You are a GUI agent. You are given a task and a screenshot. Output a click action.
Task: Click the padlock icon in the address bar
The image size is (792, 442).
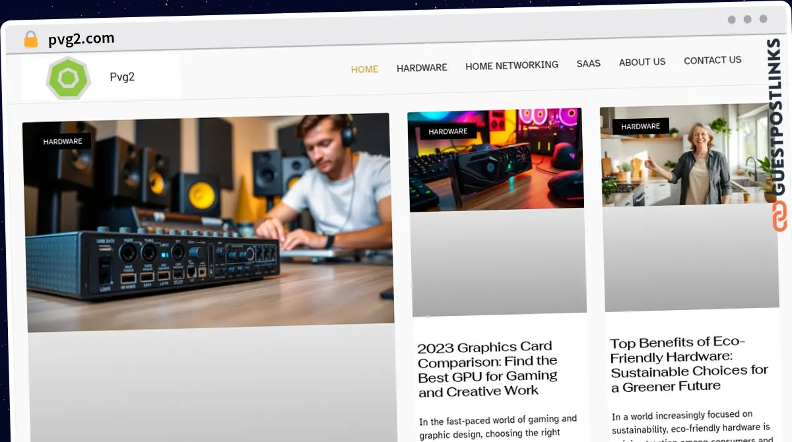pyautogui.click(x=30, y=40)
